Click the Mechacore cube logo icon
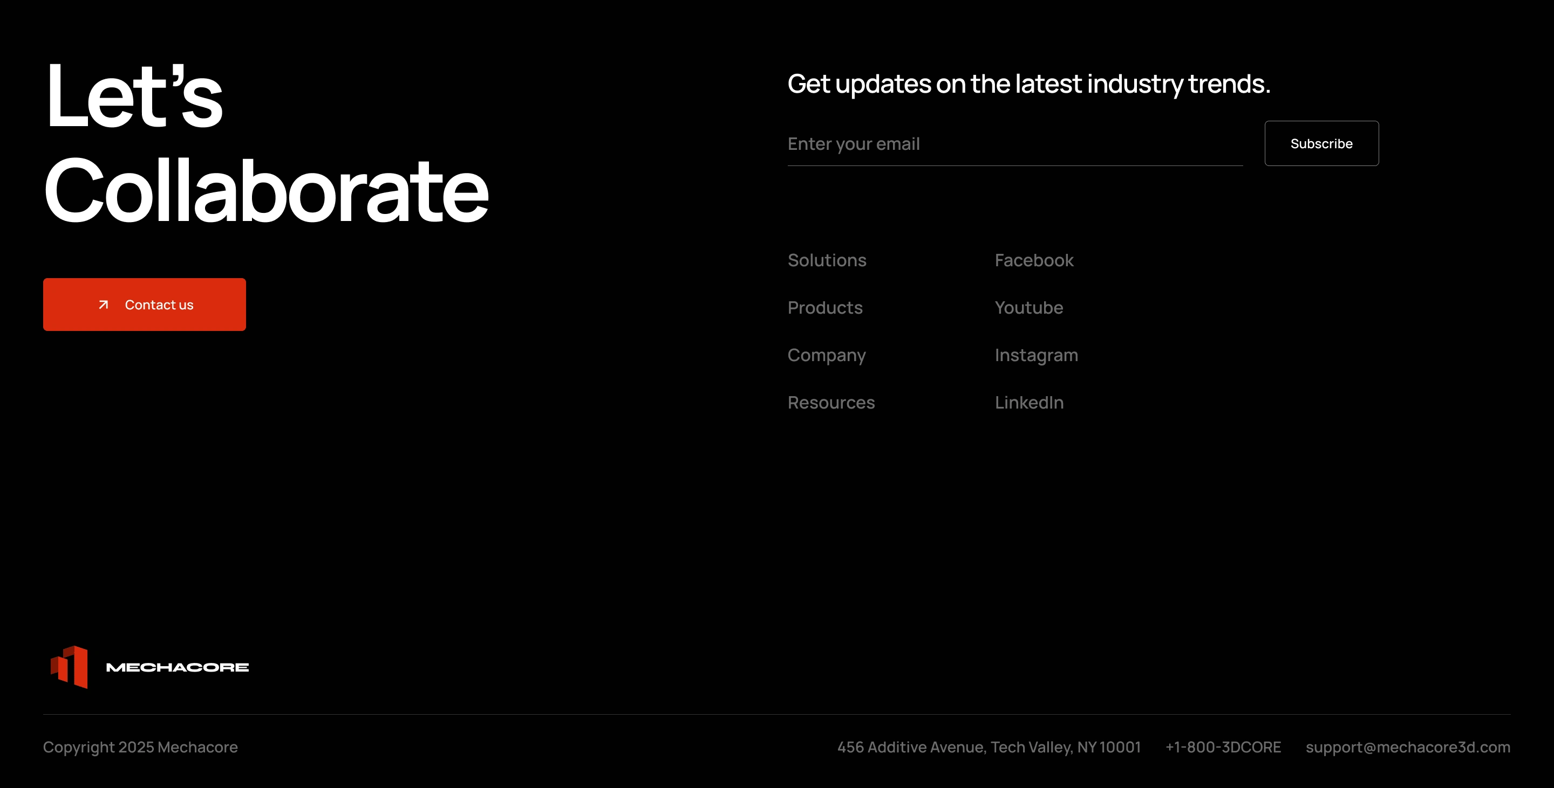Viewport: 1554px width, 788px height. (x=70, y=667)
